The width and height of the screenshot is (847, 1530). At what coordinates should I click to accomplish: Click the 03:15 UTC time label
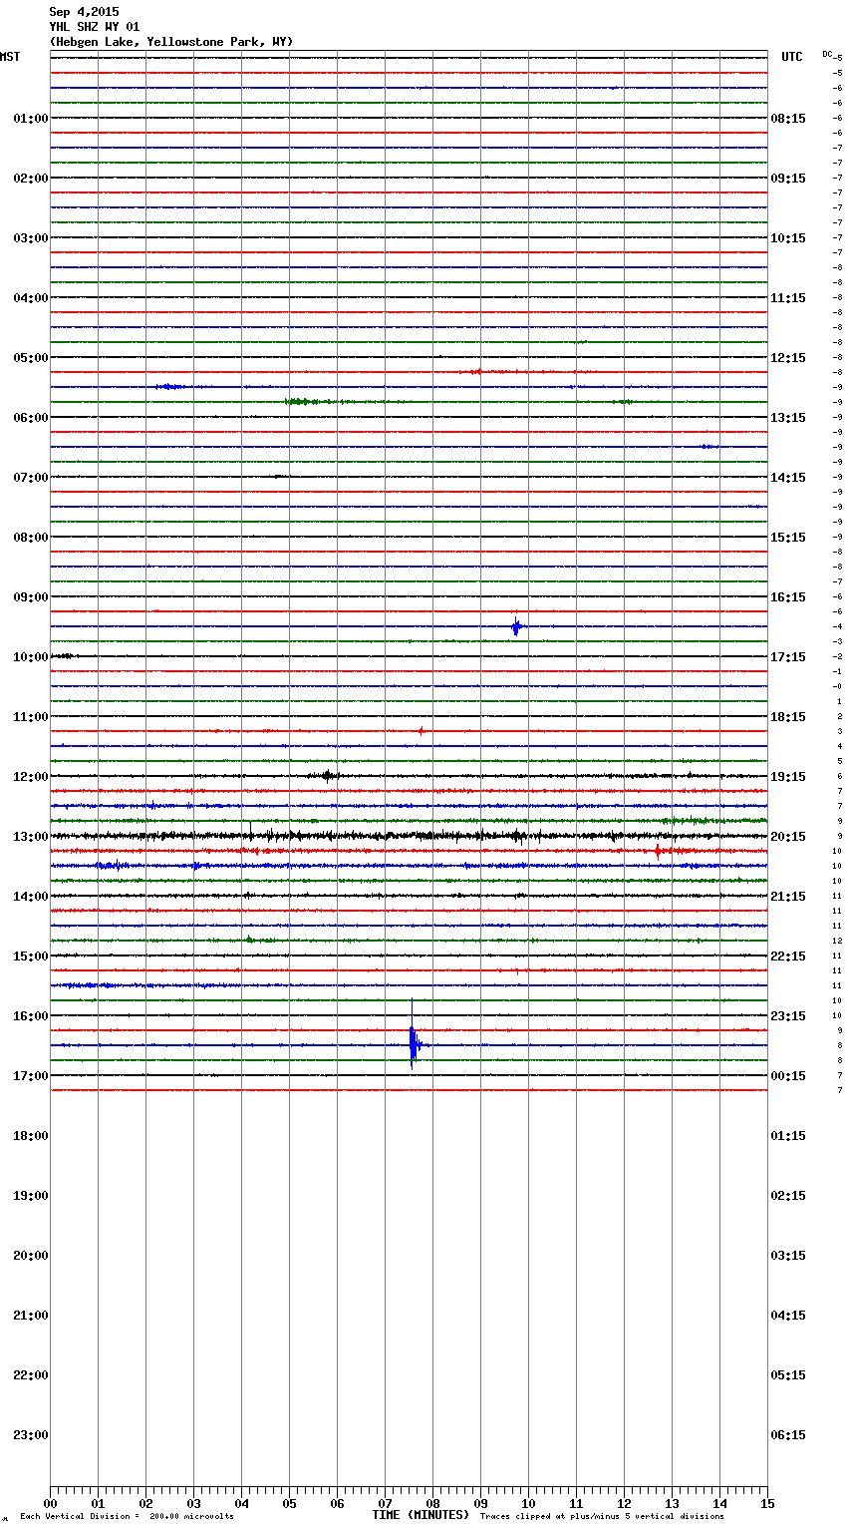[x=788, y=1256]
